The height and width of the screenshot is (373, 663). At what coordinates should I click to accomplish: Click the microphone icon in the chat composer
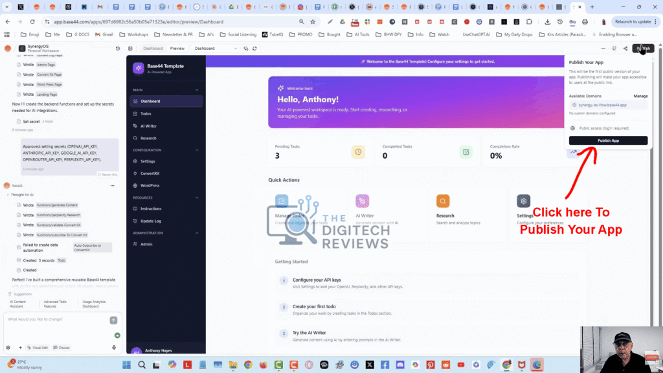113,348
